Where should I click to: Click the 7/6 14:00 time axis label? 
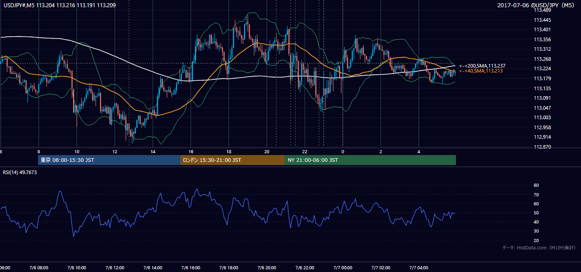pyautogui.click(x=153, y=268)
